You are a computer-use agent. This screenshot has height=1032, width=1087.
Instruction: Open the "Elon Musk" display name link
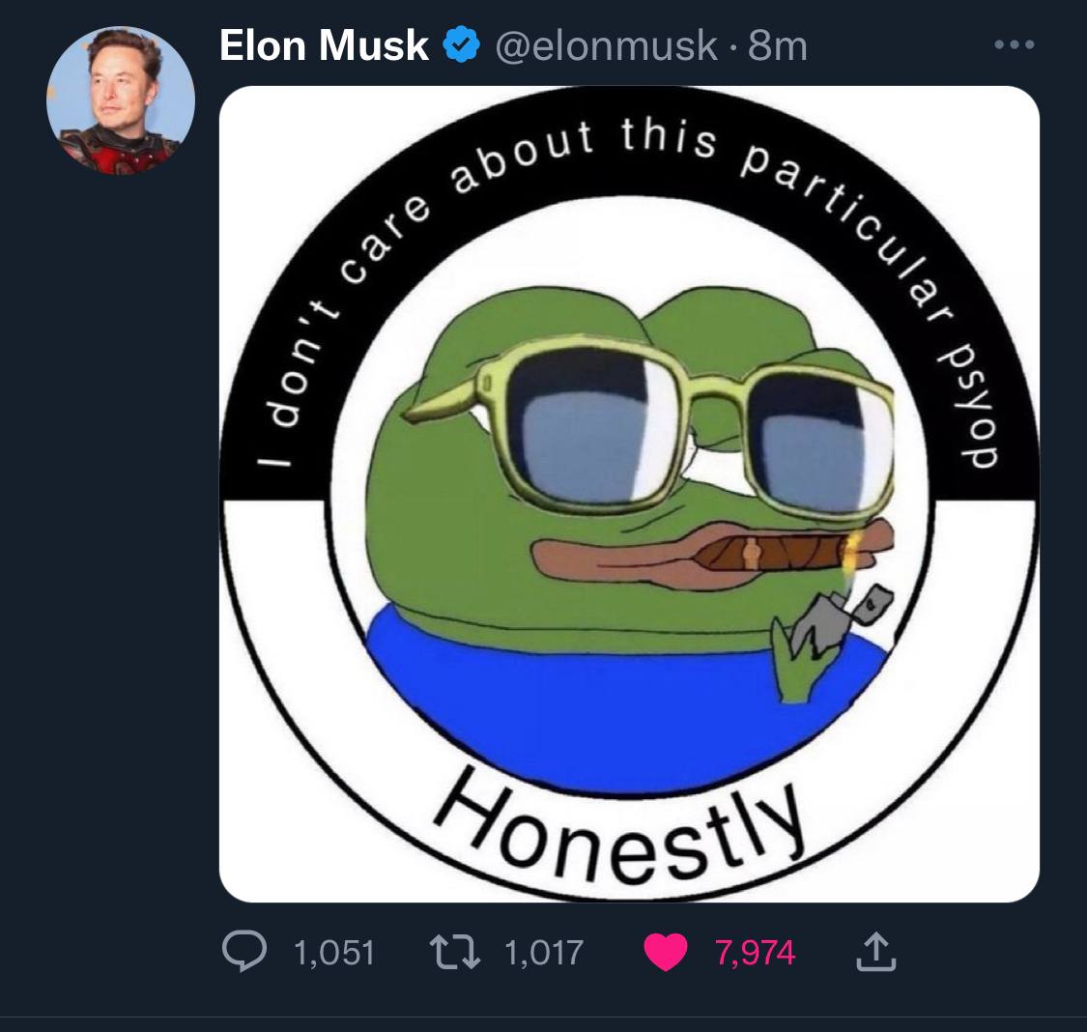click(324, 45)
